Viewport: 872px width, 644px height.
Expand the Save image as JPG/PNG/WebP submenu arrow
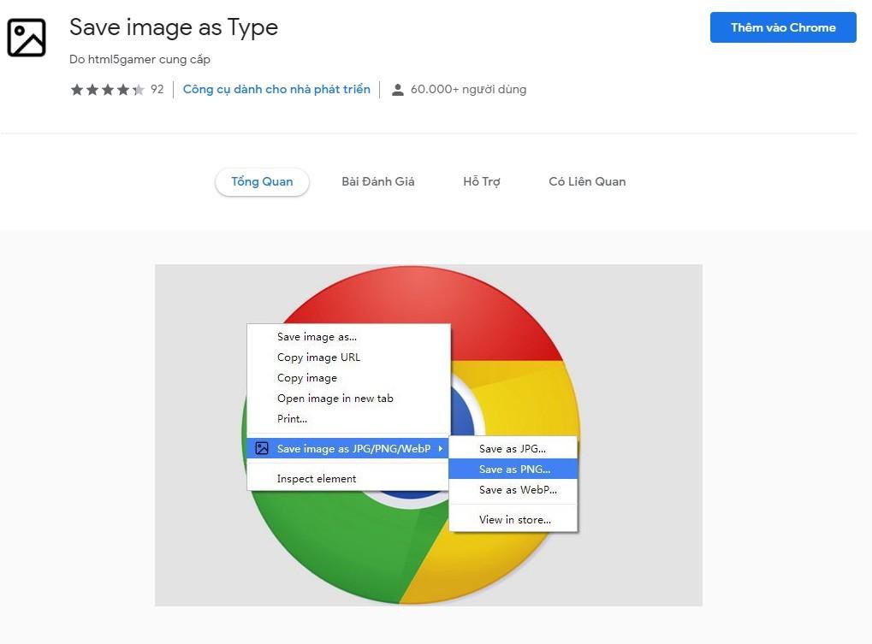(441, 448)
